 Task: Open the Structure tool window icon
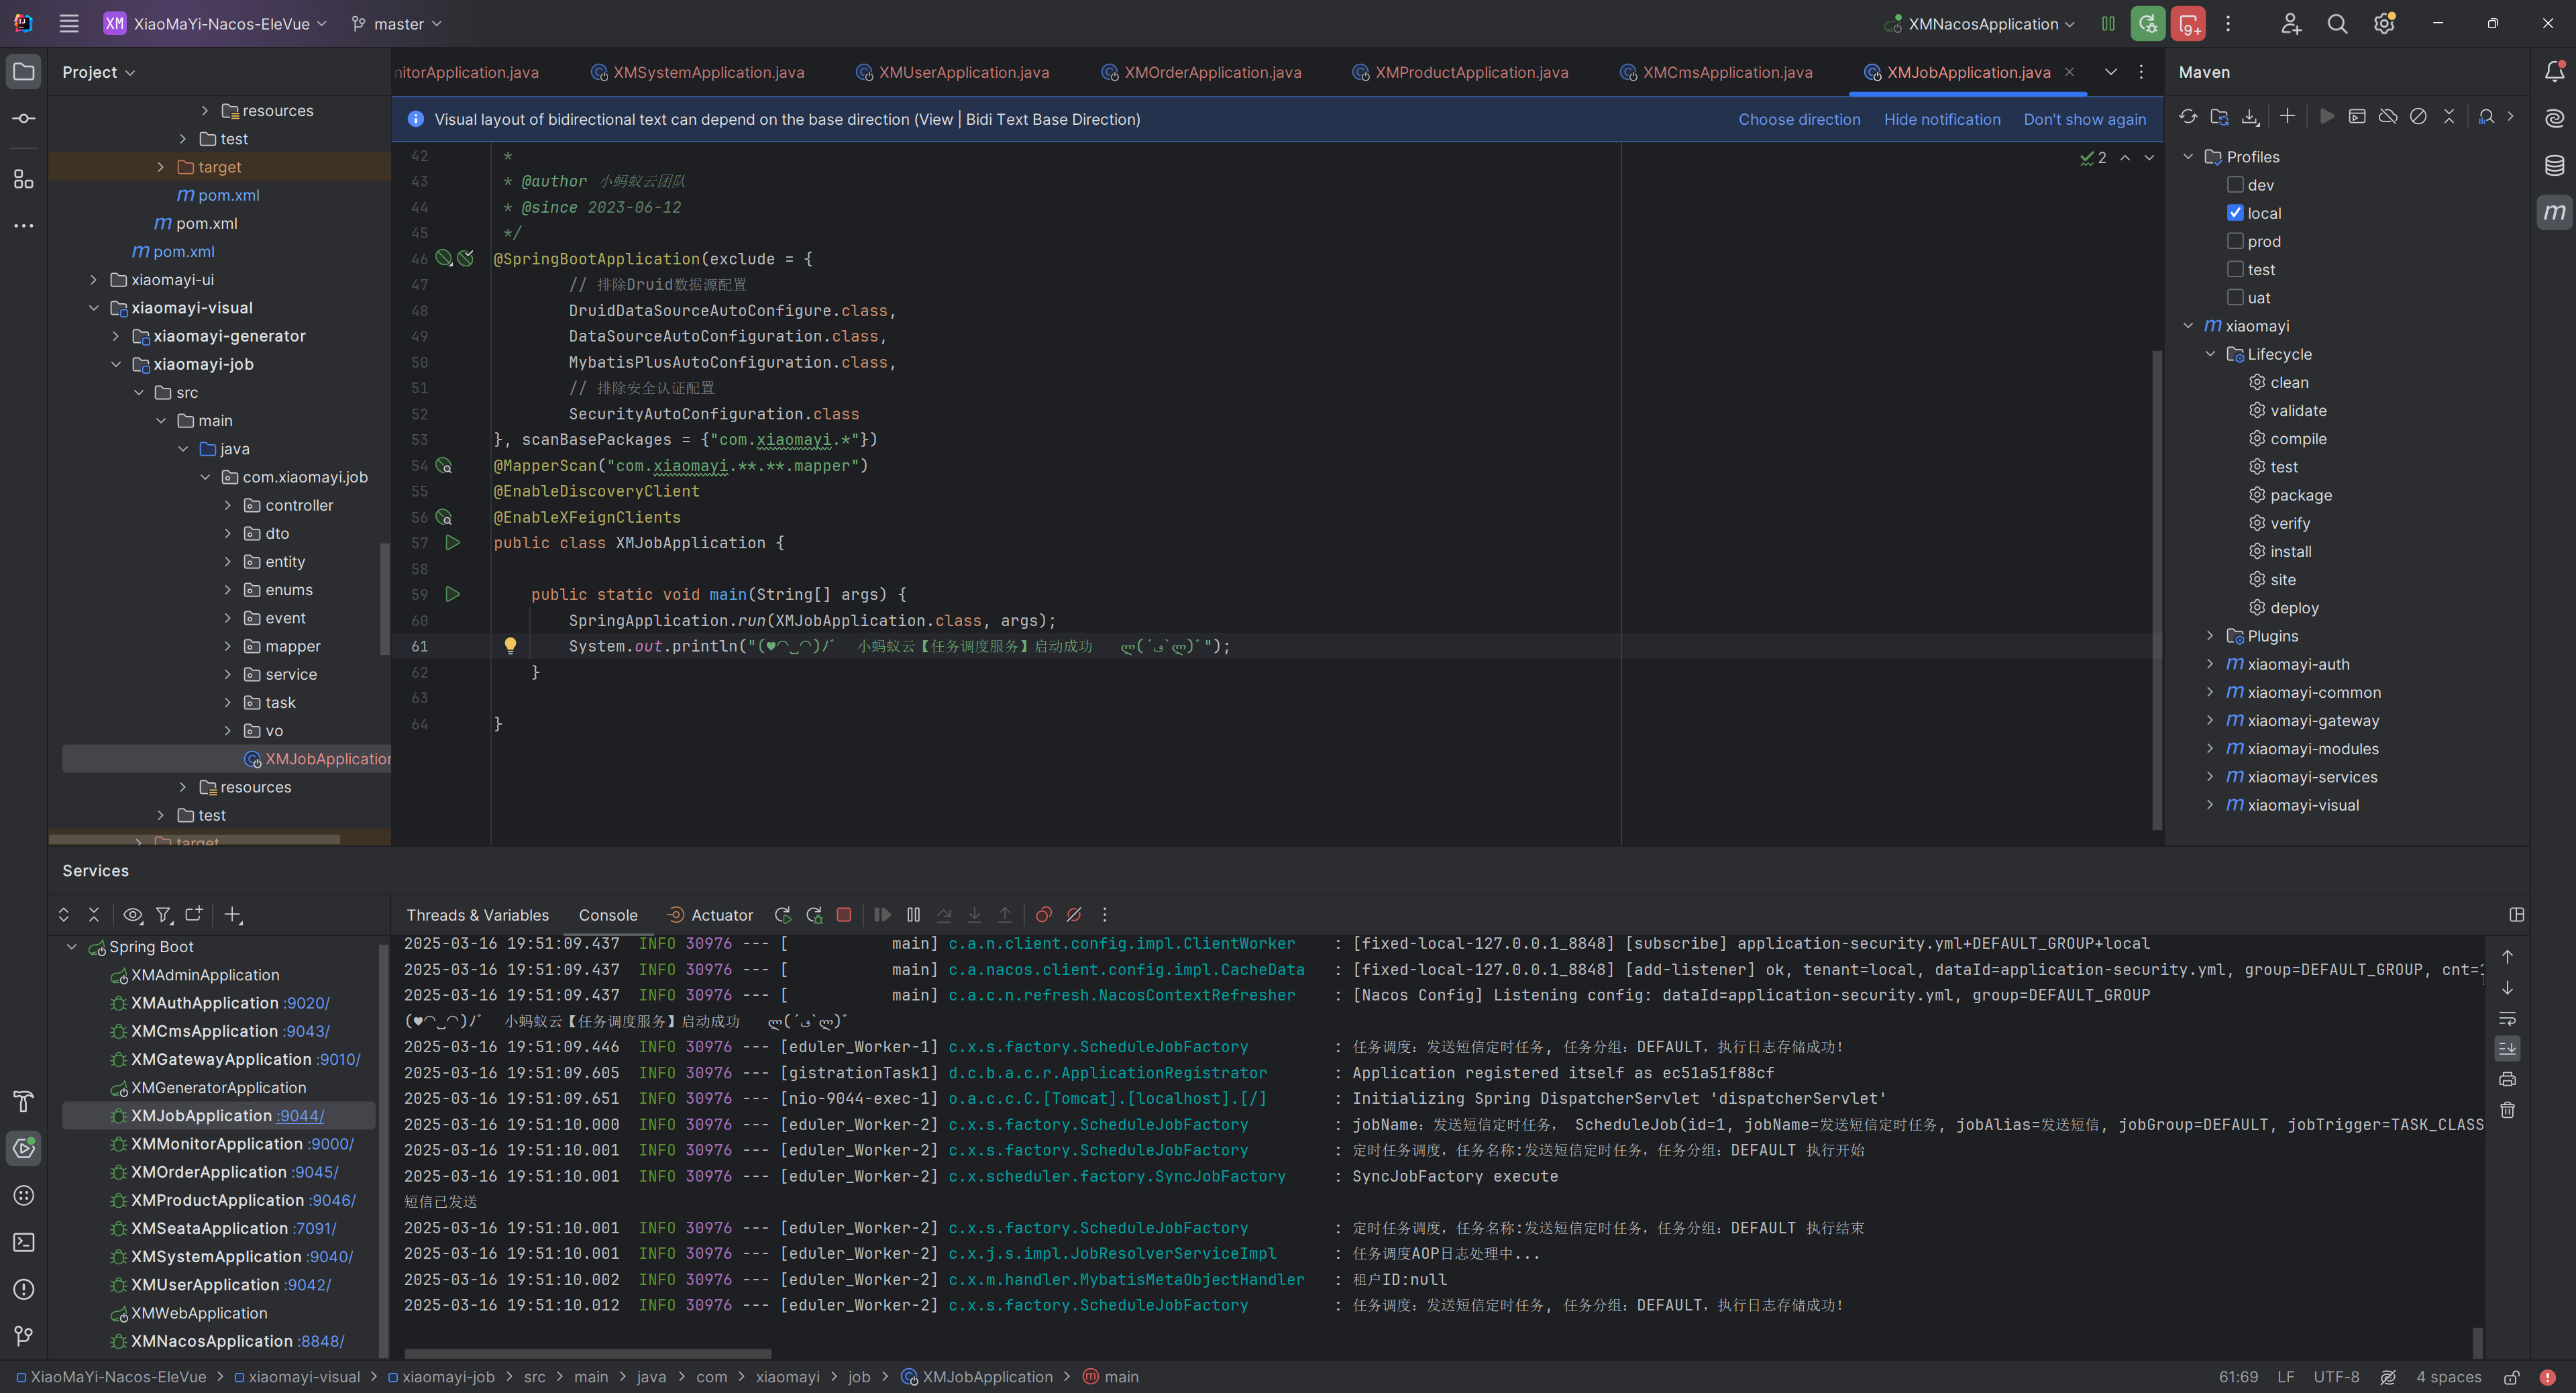click(24, 179)
